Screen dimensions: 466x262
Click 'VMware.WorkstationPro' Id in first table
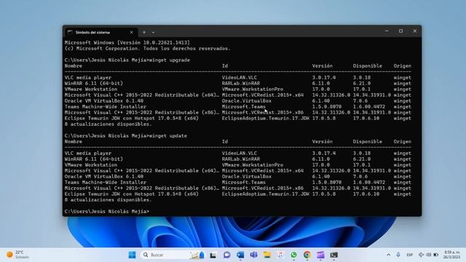(253, 89)
